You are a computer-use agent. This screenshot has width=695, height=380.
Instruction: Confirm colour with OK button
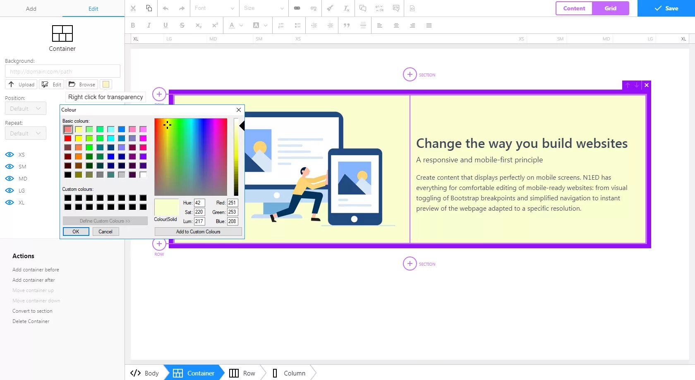pyautogui.click(x=76, y=232)
